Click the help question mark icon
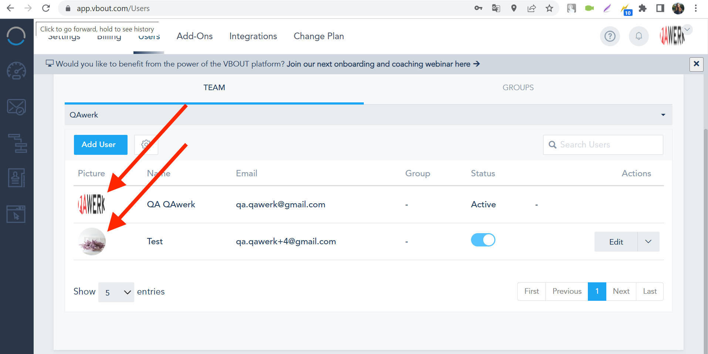The height and width of the screenshot is (354, 708). click(610, 36)
